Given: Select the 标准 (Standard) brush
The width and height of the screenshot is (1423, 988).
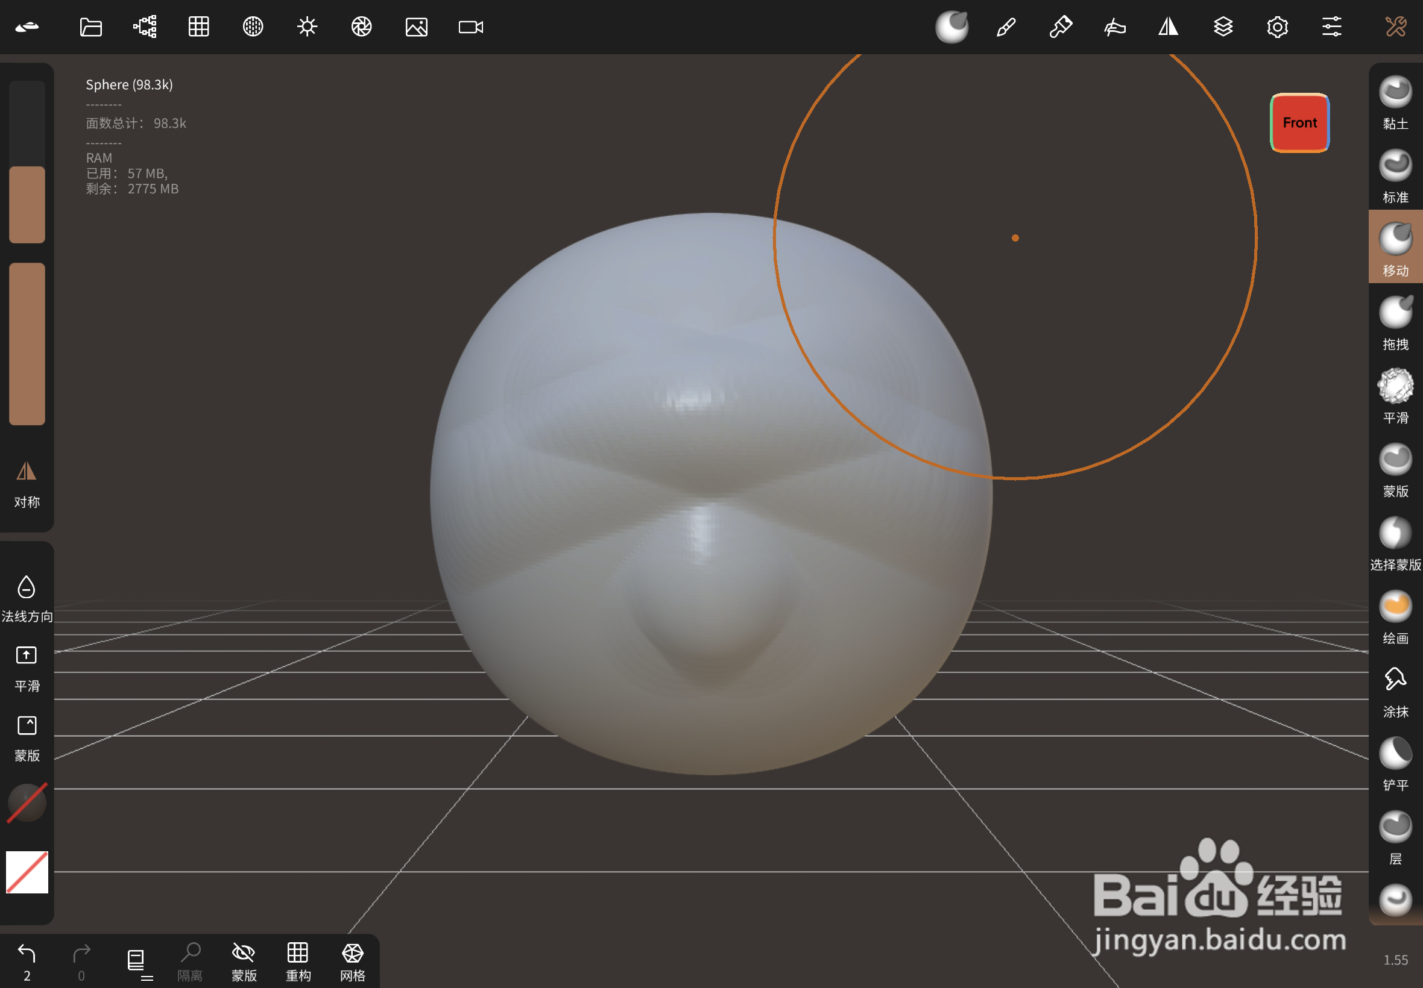Looking at the screenshot, I should point(1395,166).
